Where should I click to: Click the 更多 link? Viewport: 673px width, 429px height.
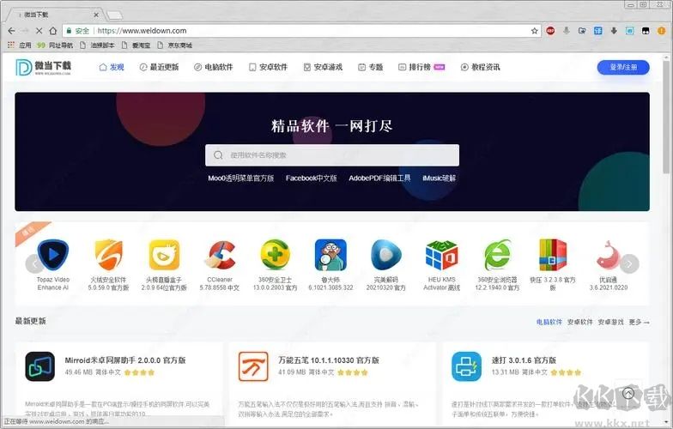[639, 322]
